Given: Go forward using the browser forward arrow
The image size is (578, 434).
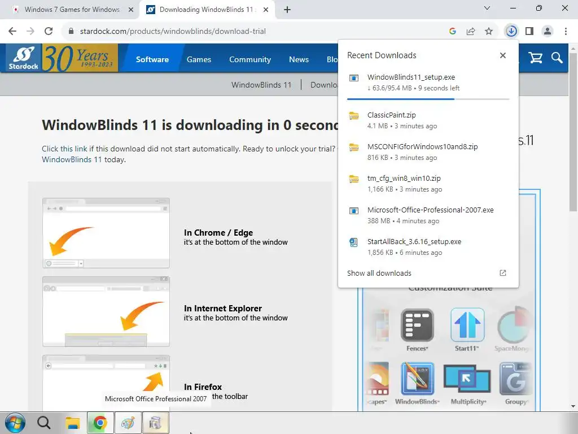Looking at the screenshot, I should pyautogui.click(x=30, y=31).
